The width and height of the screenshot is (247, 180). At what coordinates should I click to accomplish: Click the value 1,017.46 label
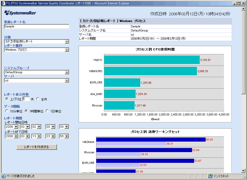point(140,105)
